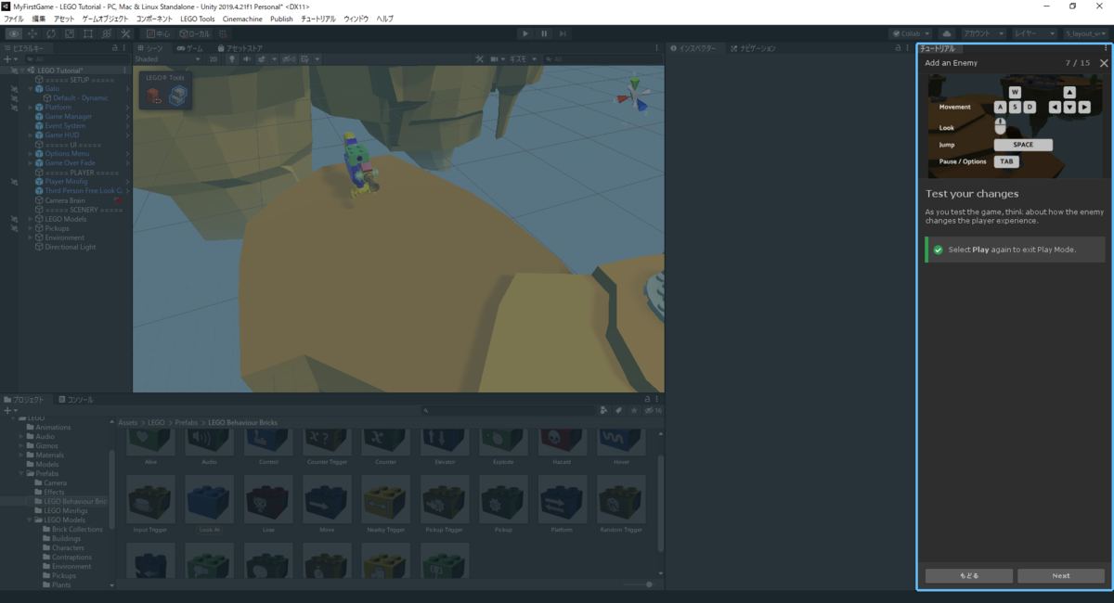Open the cloud services icon
This screenshot has height=603, width=1114.
[x=946, y=33]
